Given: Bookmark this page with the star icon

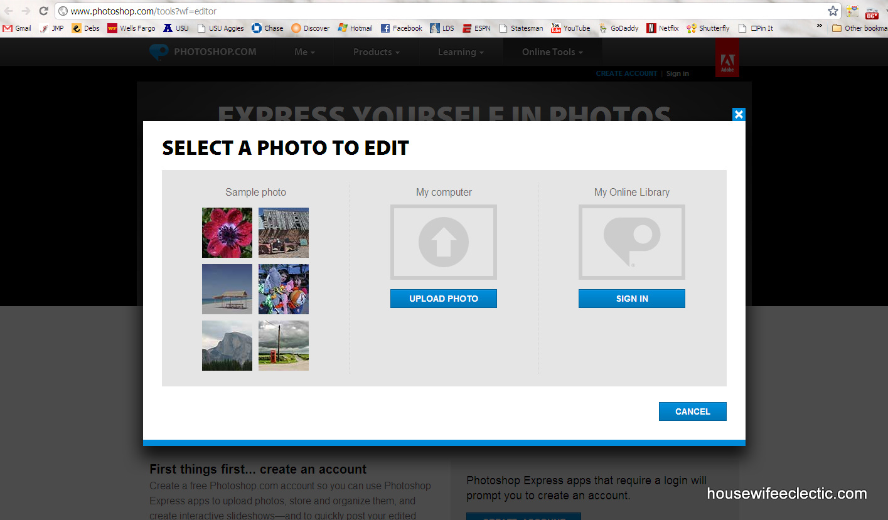Looking at the screenshot, I should (833, 11).
